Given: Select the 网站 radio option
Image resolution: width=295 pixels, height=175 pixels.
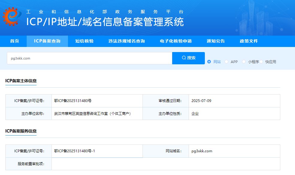Looking at the screenshot, I should click(x=209, y=62).
